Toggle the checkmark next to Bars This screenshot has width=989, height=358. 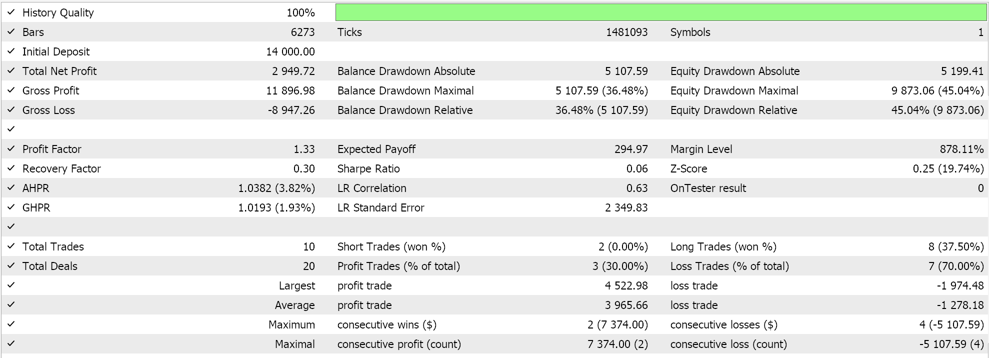[11, 31]
